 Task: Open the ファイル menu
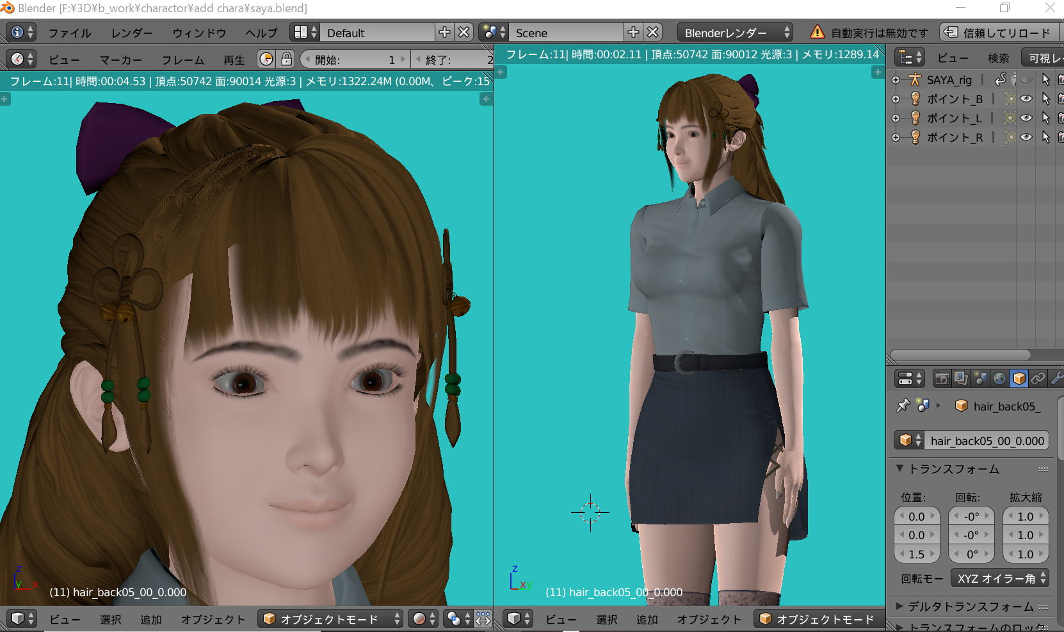pyautogui.click(x=70, y=33)
